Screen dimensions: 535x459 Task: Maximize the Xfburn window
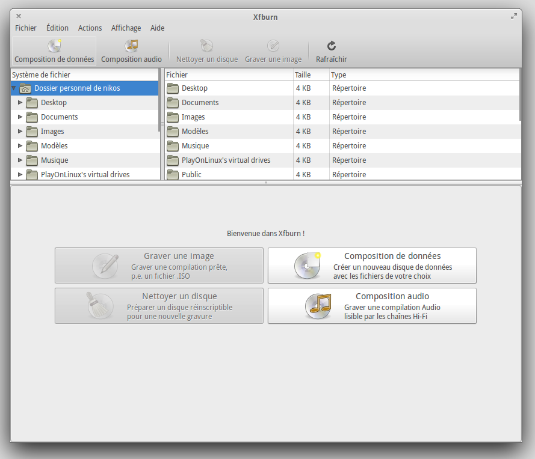coord(513,16)
